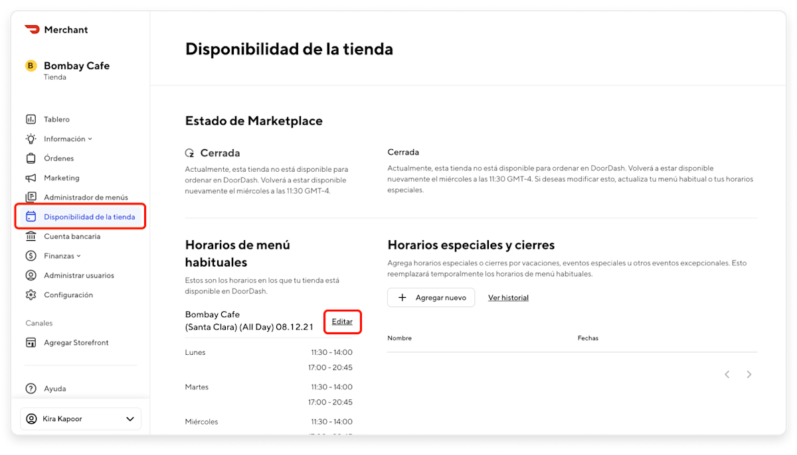Click the Disponibilidad de la tienda calendar icon
Image resolution: width=797 pixels, height=455 pixels.
(x=31, y=217)
